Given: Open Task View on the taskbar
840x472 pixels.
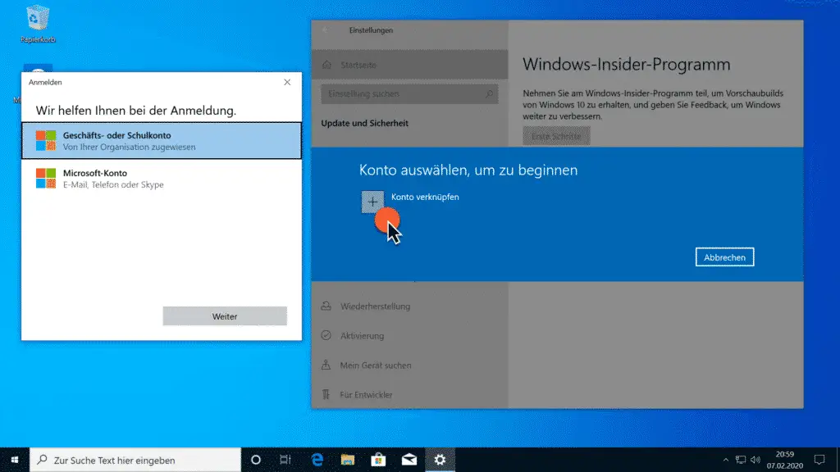Looking at the screenshot, I should pyautogui.click(x=285, y=460).
